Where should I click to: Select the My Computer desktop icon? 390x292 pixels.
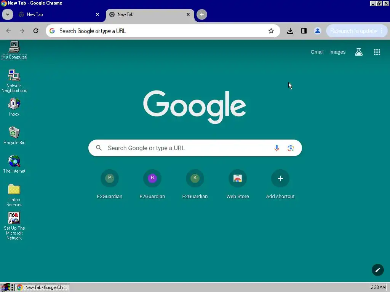14,51
